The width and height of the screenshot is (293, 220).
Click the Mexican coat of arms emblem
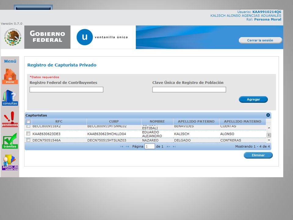coord(13,37)
